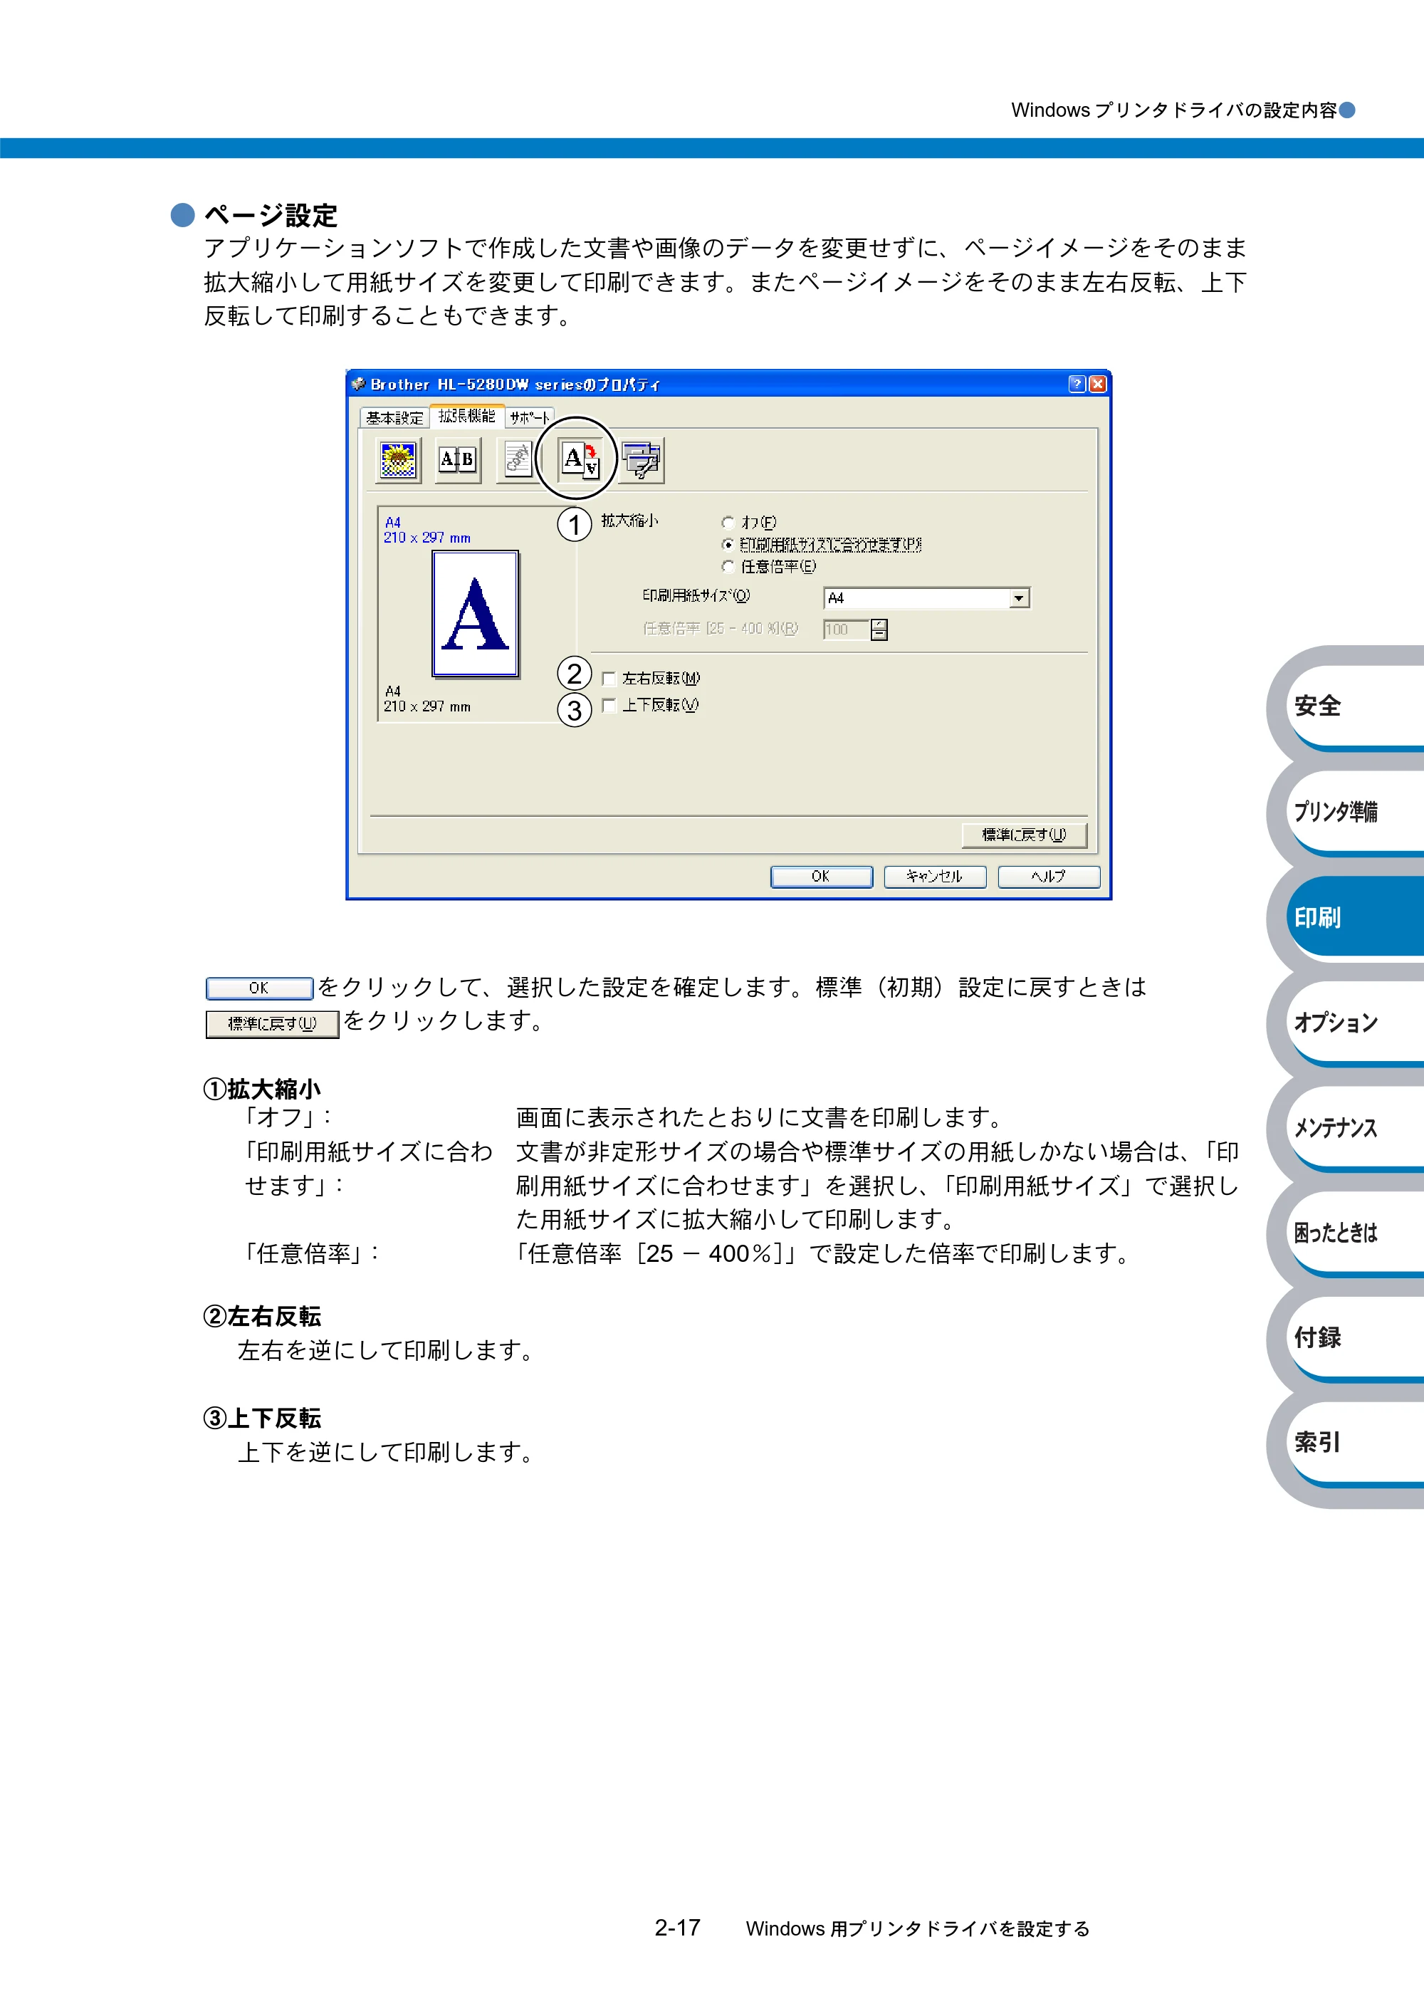Switch to the 基本設定 tab
This screenshot has width=1424, height=2016.
(x=394, y=418)
